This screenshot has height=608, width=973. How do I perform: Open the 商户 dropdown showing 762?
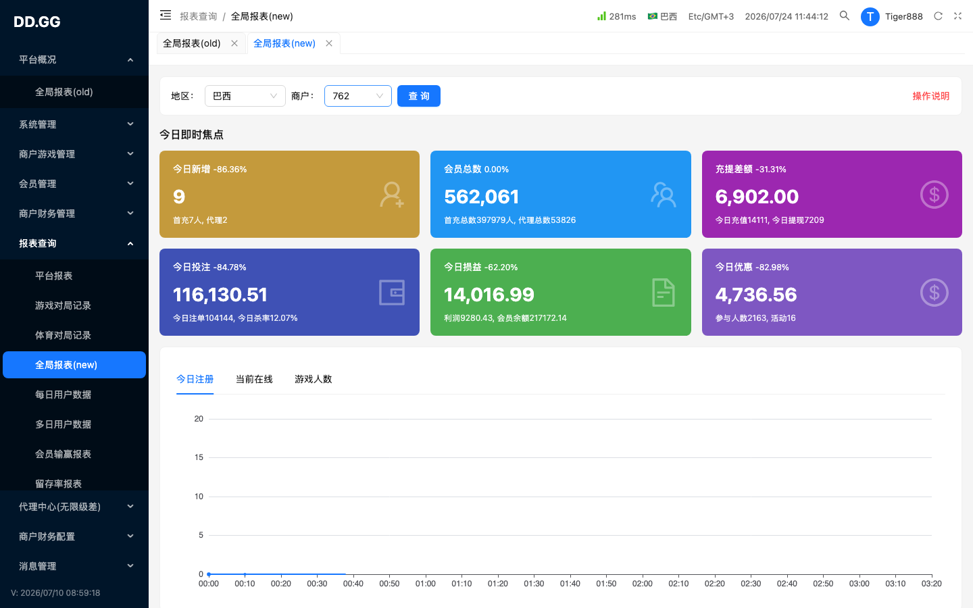[x=358, y=96]
